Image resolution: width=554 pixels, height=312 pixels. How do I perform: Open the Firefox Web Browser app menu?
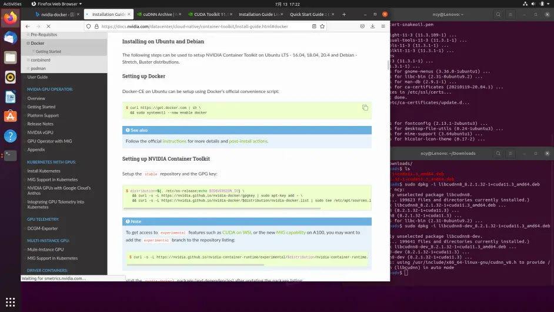[x=56, y=4]
